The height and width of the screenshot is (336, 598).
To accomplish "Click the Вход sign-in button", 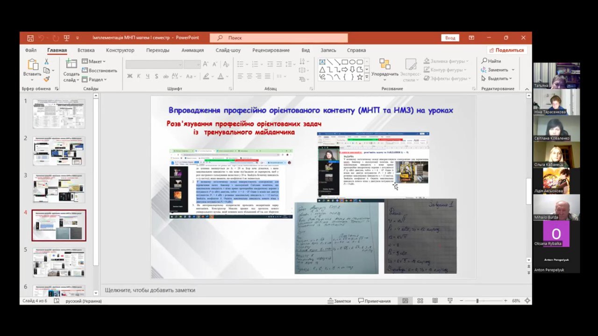I will (x=450, y=38).
